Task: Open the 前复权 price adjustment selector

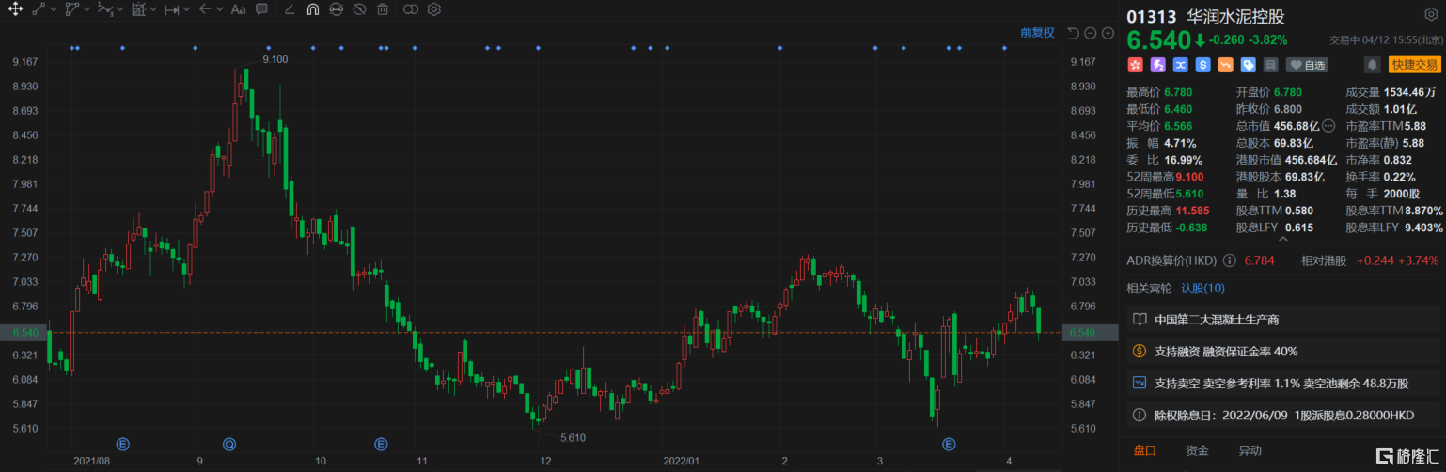Action: pos(1037,33)
